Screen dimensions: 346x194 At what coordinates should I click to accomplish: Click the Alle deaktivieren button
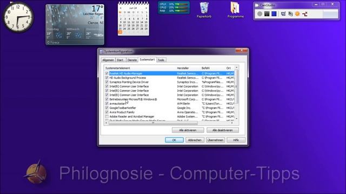click(x=222, y=130)
